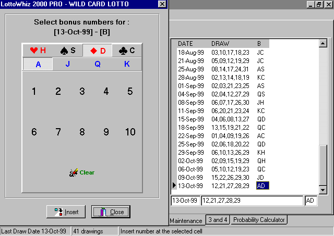Screen dimensions: 334x236
Task: Select the 11-Sep-99 date row
Action: (x=191, y=111)
